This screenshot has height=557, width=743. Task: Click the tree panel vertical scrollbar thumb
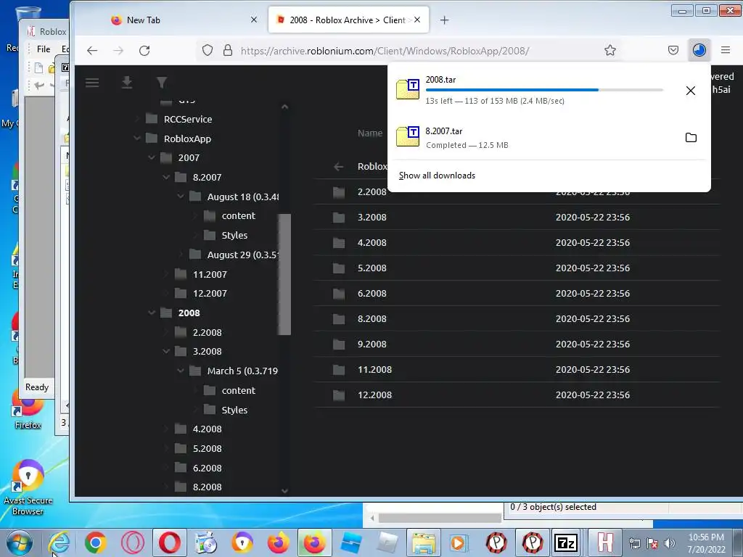tap(284, 273)
